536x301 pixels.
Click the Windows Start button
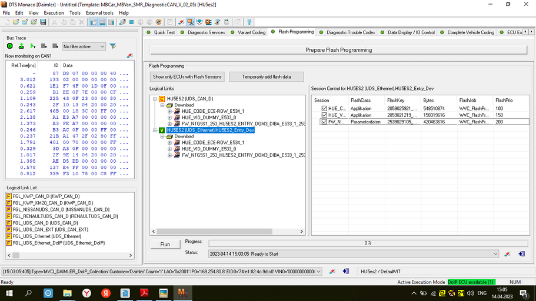coord(9,293)
